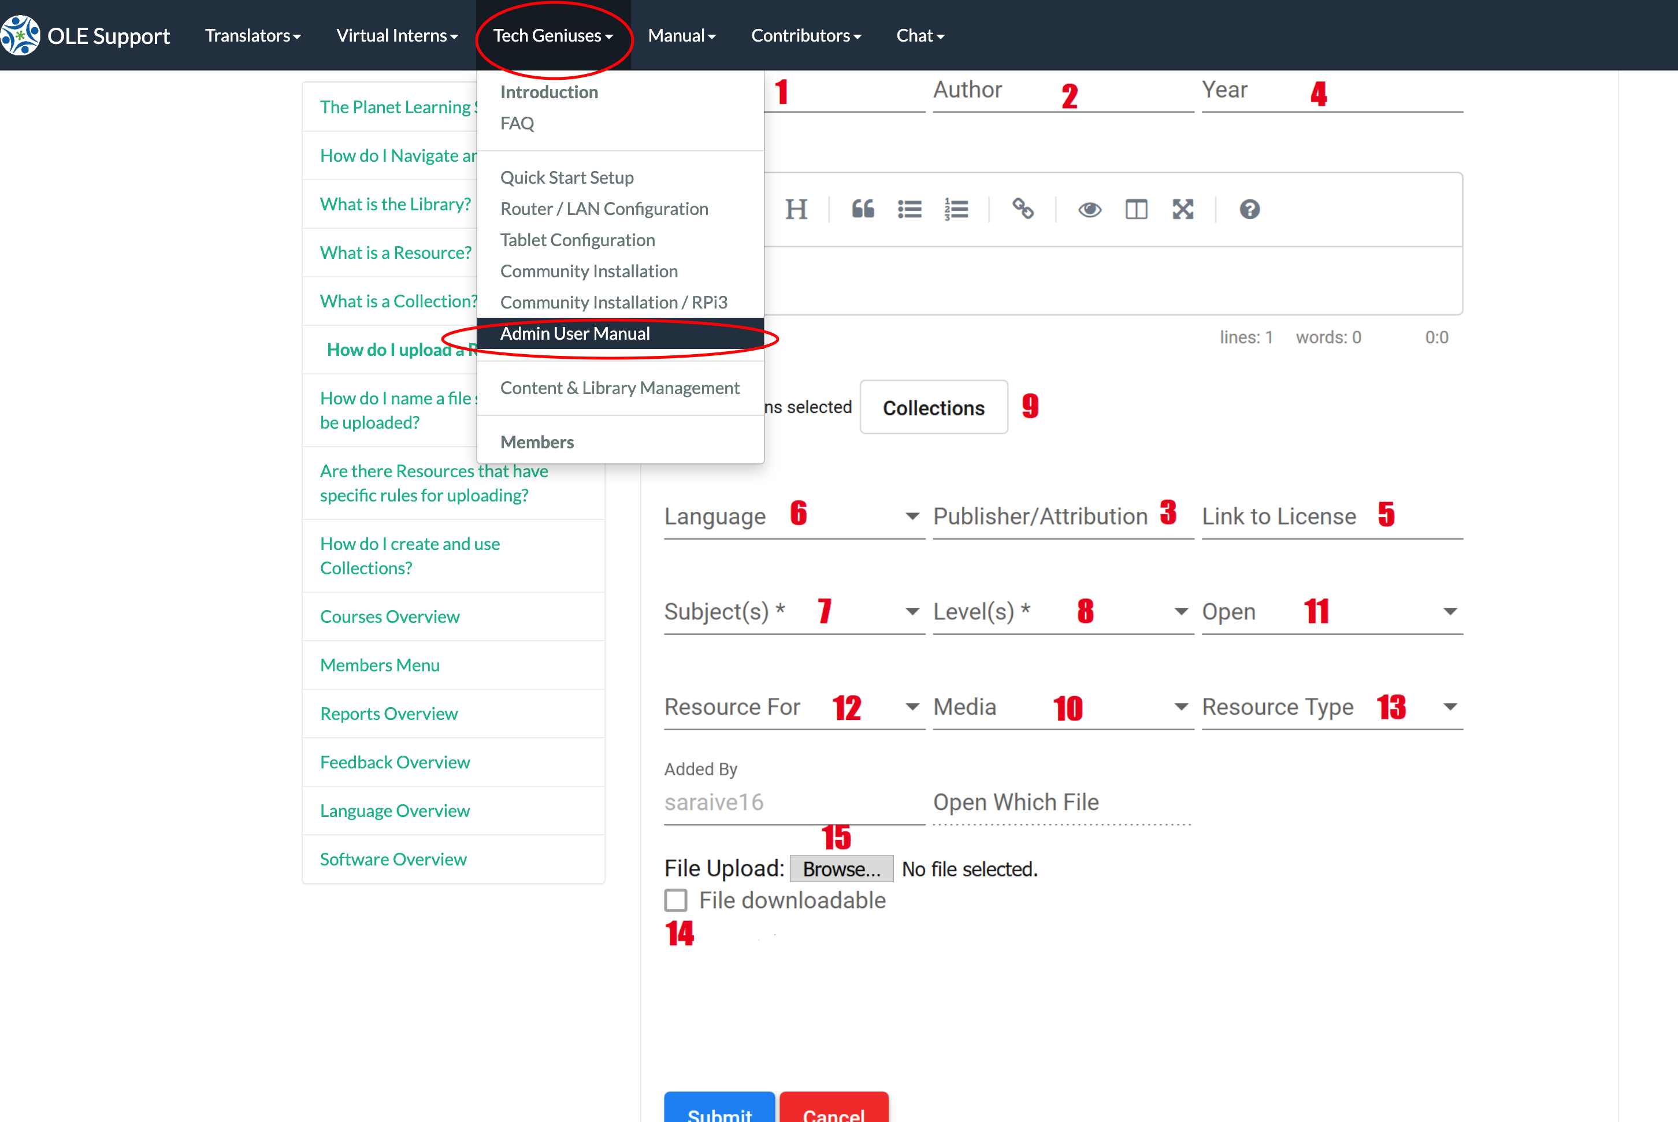Open the Language dropdown
The height and width of the screenshot is (1122, 1678).
[795, 516]
